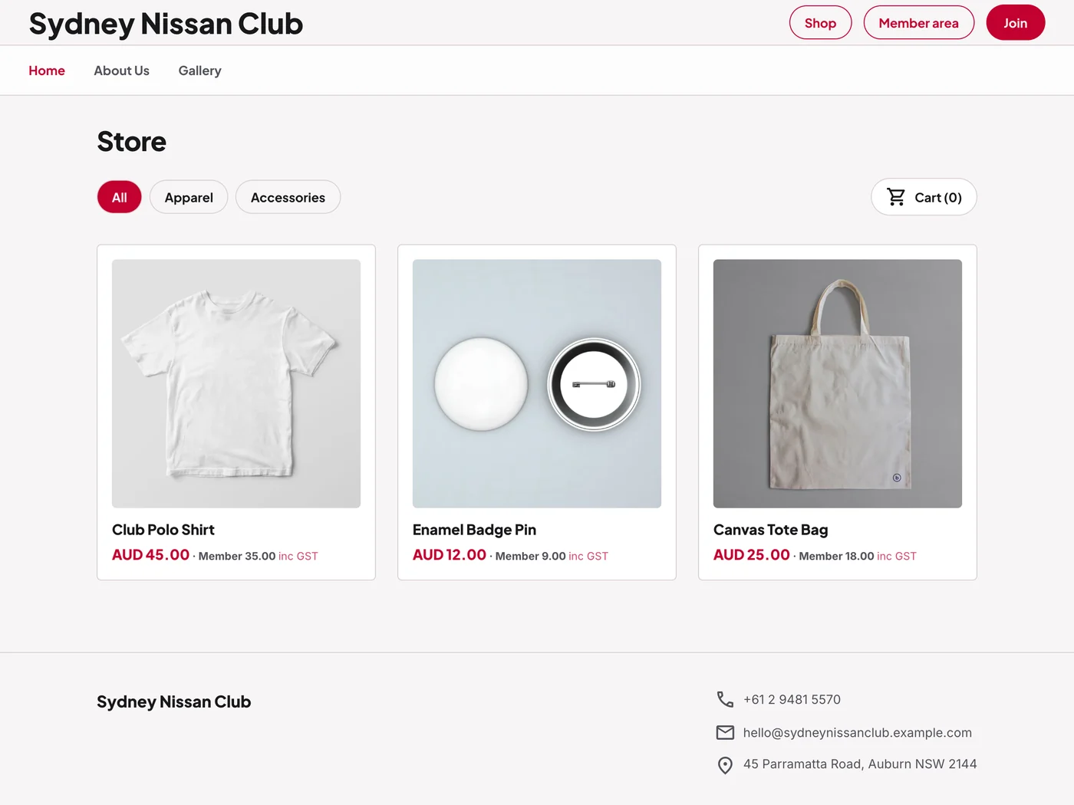Filter store by Accessories

288,197
